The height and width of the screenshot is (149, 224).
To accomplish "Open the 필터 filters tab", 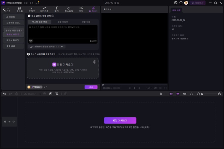I will [56, 9].
